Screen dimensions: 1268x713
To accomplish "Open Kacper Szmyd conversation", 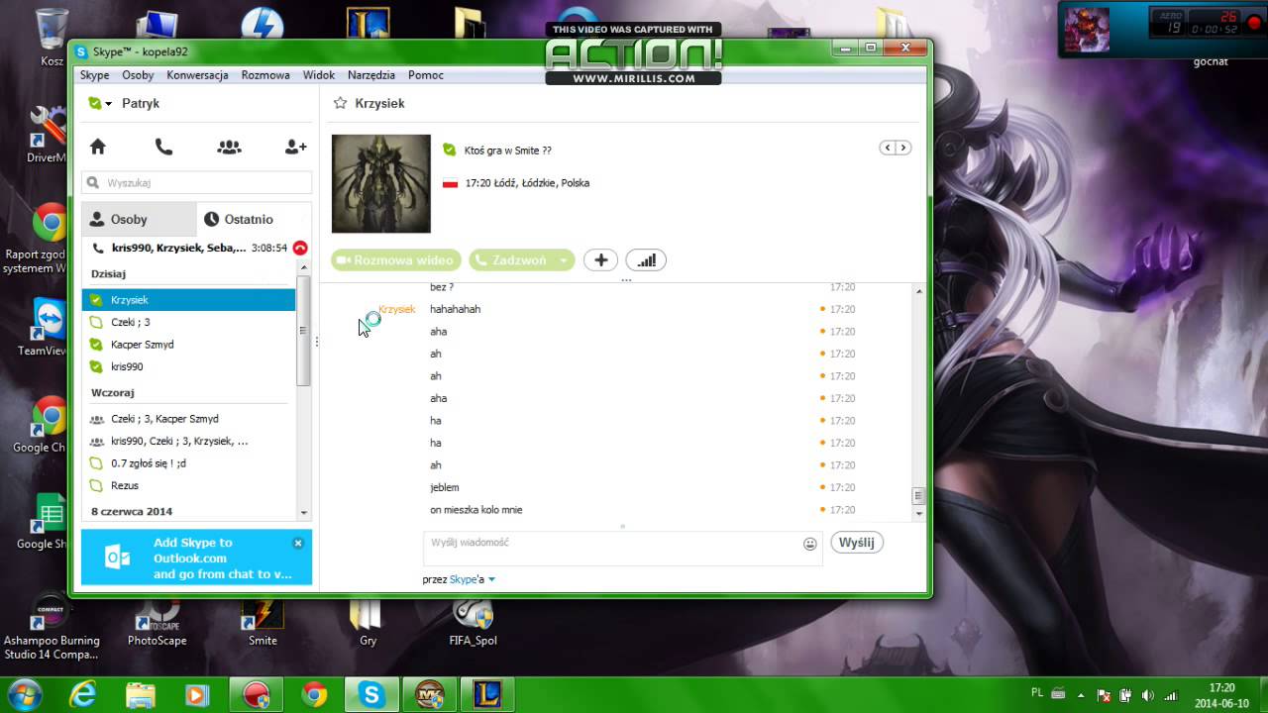I will click(x=188, y=345).
